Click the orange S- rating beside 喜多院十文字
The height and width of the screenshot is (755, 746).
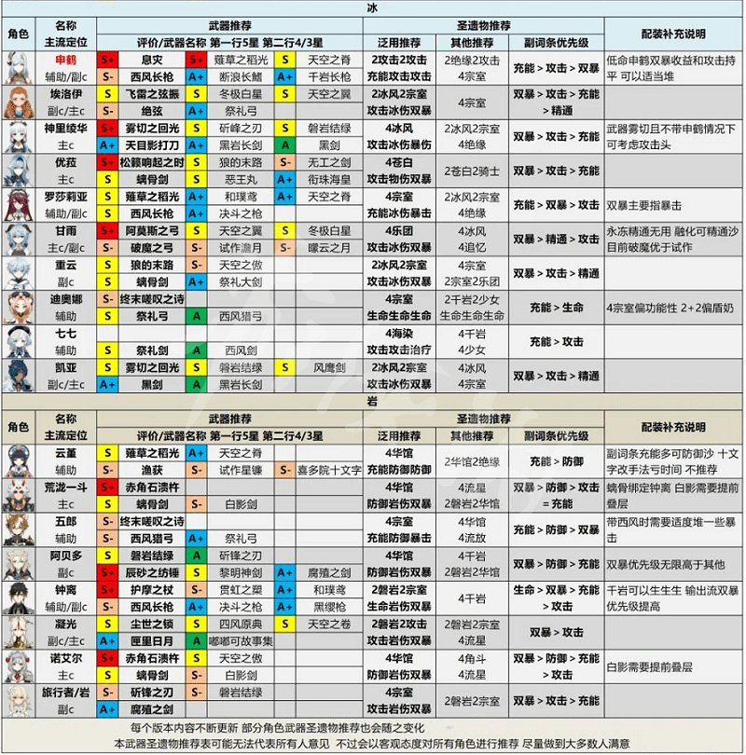click(x=285, y=470)
